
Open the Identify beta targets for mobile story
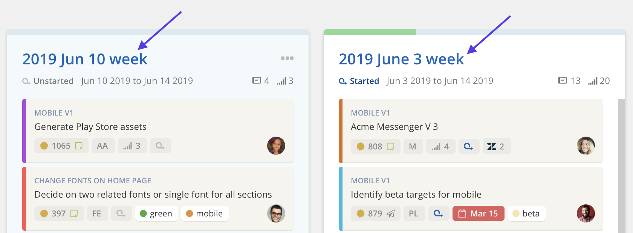tap(416, 195)
